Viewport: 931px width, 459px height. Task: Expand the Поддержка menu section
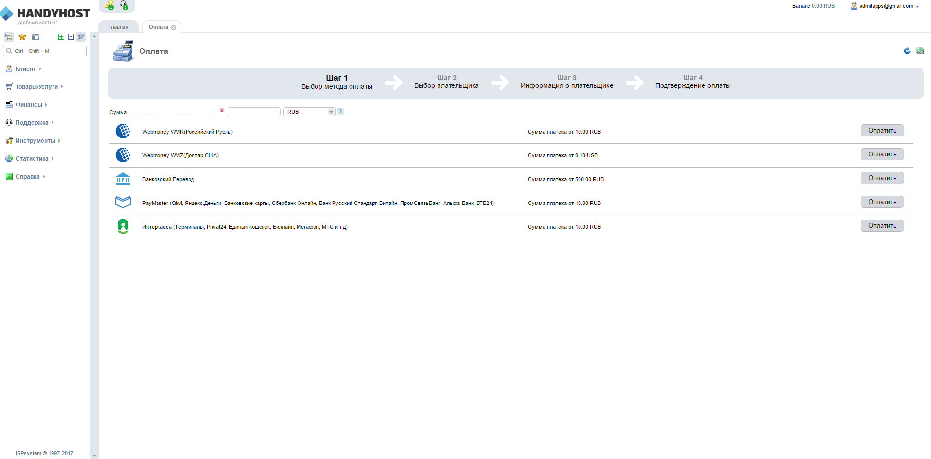tap(52, 123)
